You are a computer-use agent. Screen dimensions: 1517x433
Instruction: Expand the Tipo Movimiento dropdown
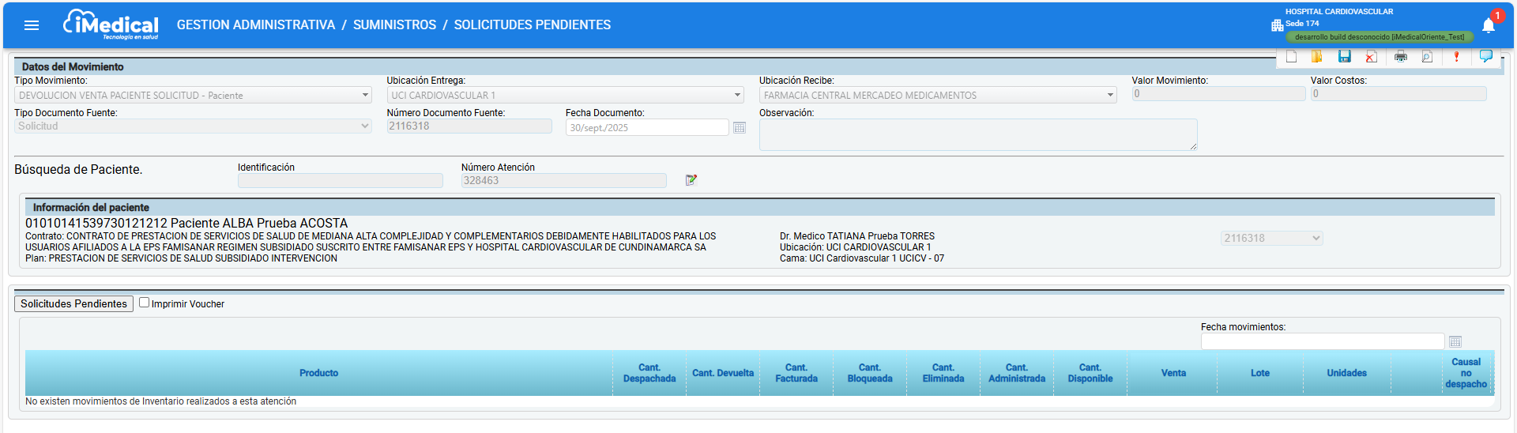[193, 95]
